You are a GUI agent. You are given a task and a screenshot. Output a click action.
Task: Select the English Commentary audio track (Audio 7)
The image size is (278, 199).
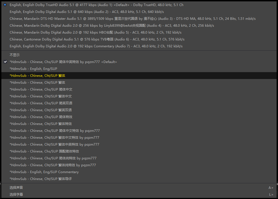[96, 46]
